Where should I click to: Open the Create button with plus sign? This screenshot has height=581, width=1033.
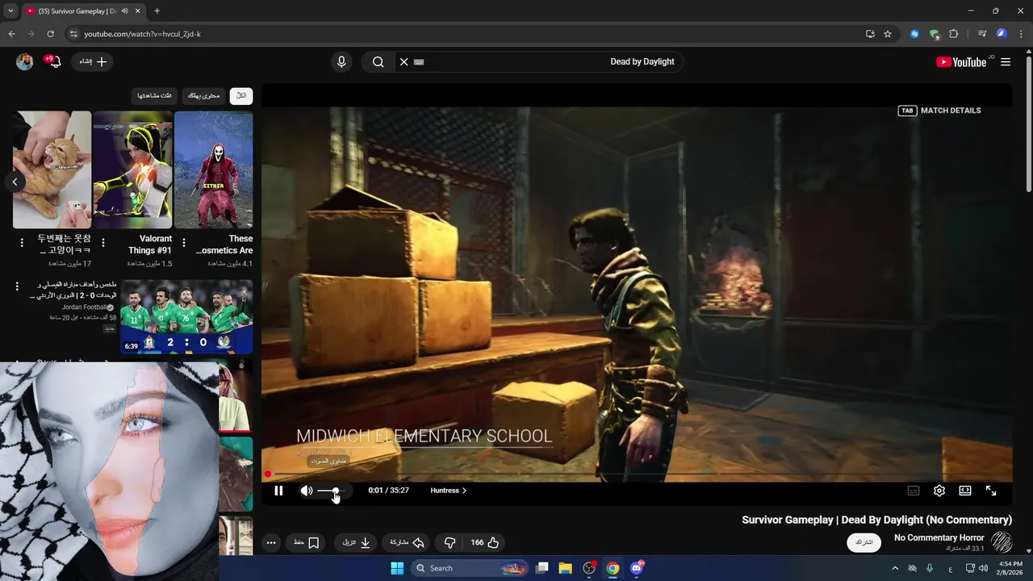coord(93,62)
